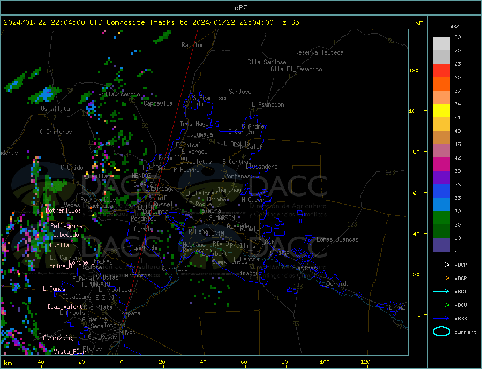Viewport: 482px width, 369px height.
Task: Click the TUPUNGATO map label
Action: click(95, 284)
